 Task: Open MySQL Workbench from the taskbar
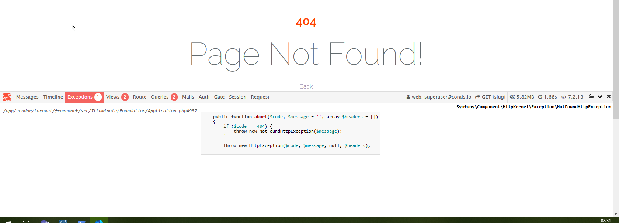63,221
